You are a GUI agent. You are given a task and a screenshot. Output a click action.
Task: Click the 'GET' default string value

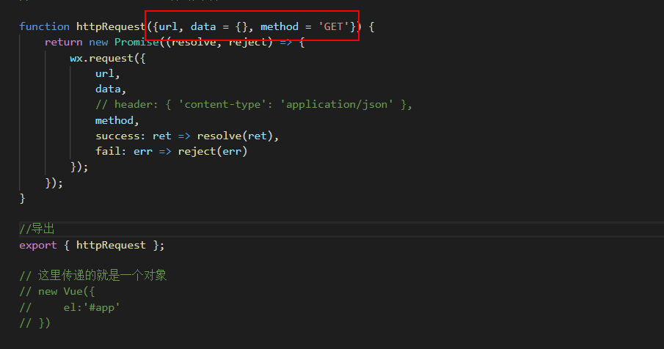tap(333, 26)
